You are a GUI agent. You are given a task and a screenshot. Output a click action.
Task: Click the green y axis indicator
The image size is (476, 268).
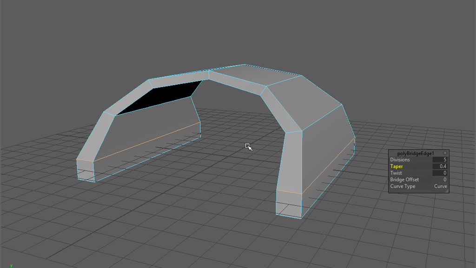pos(11,266)
